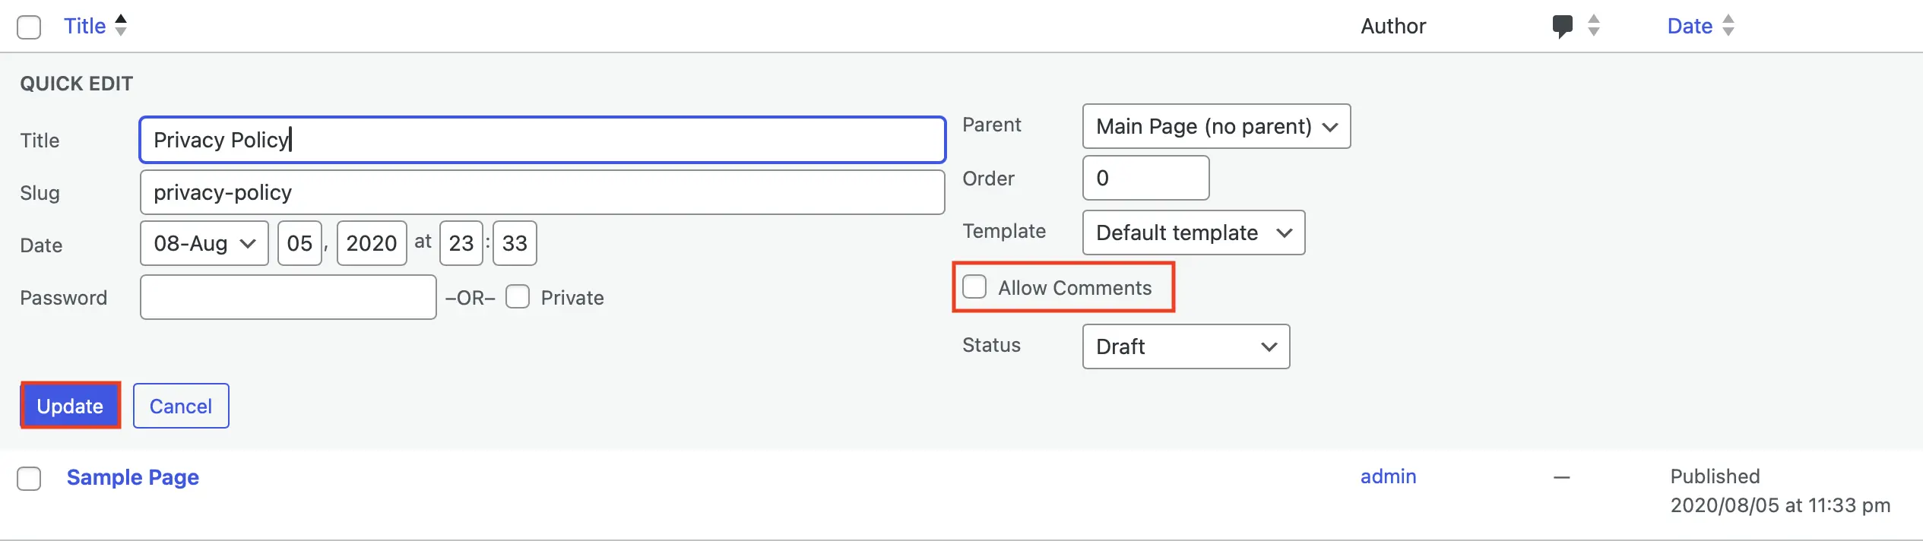Click the Update button
The image size is (1923, 541).
pyautogui.click(x=69, y=405)
